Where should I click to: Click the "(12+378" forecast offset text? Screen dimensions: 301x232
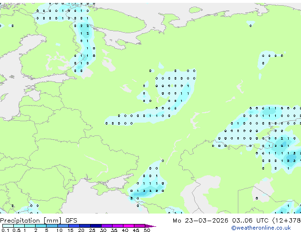(286, 221)
